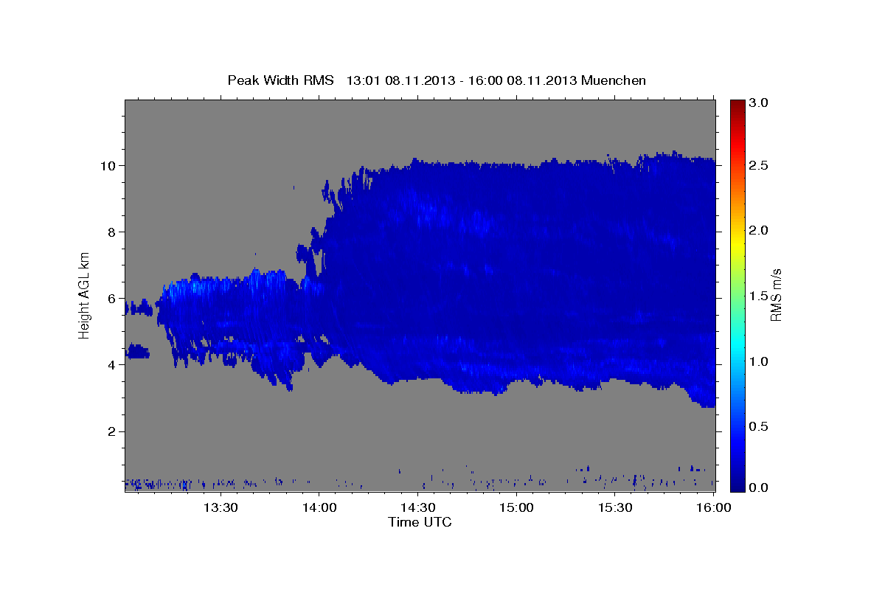The image size is (885, 590).
Task: Click the 'Time UTC' axis label
Action: pos(420,522)
